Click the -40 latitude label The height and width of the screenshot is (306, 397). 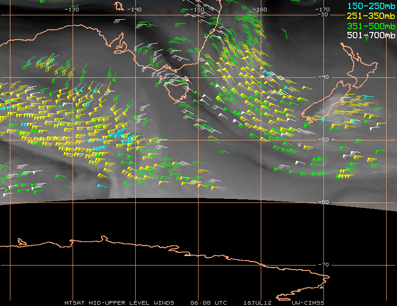point(323,77)
